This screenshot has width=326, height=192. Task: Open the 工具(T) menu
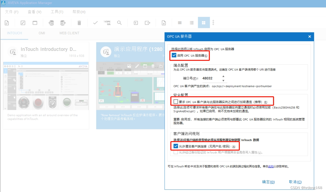(x=57, y=12)
